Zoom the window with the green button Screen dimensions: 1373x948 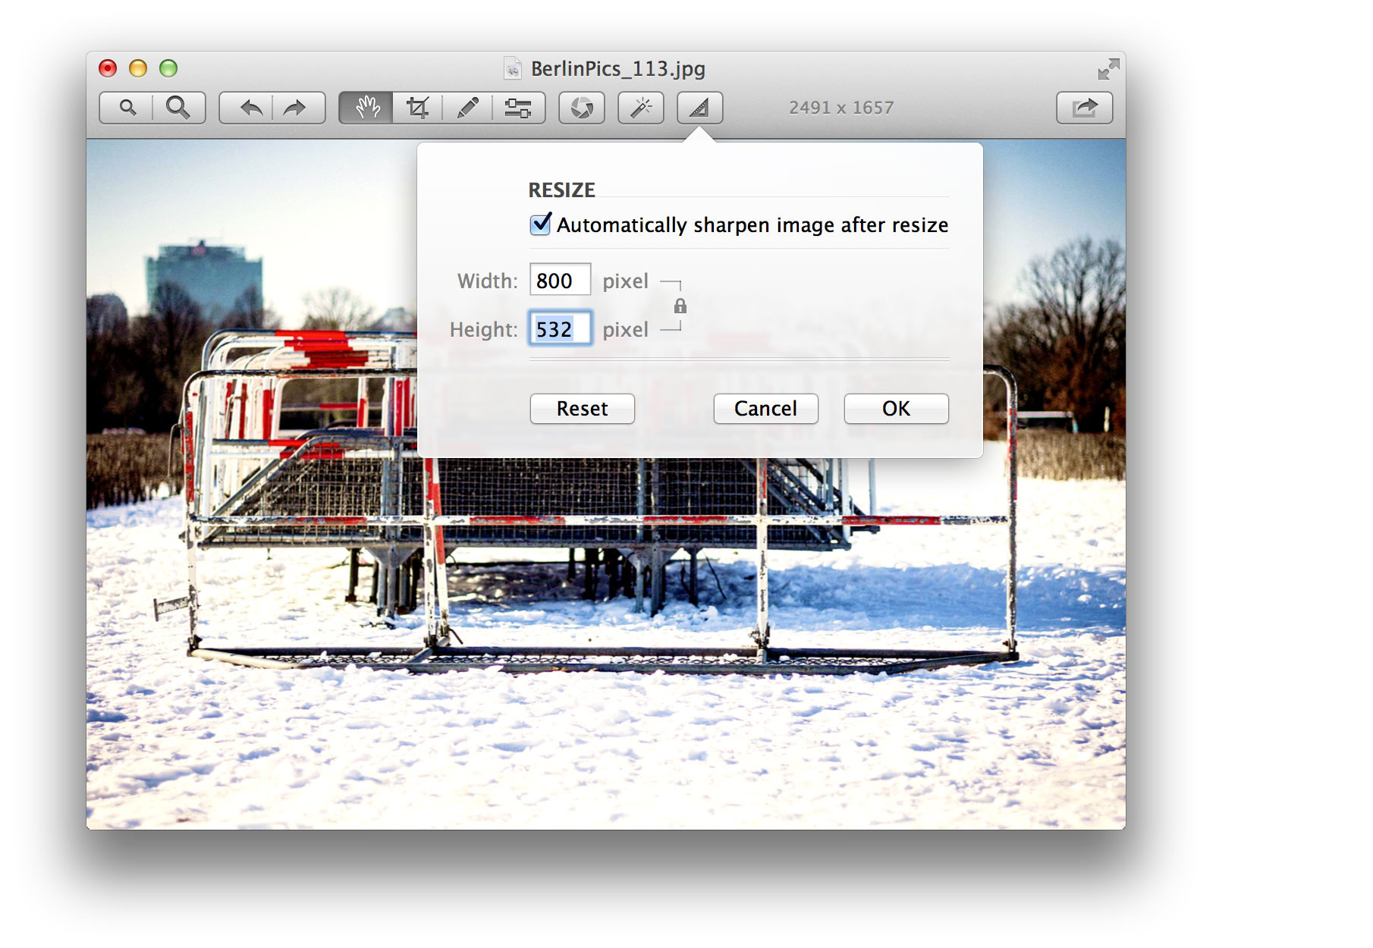pos(168,68)
